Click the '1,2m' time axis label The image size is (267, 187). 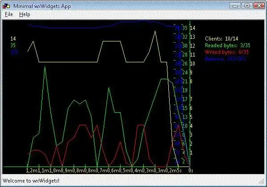(32, 171)
